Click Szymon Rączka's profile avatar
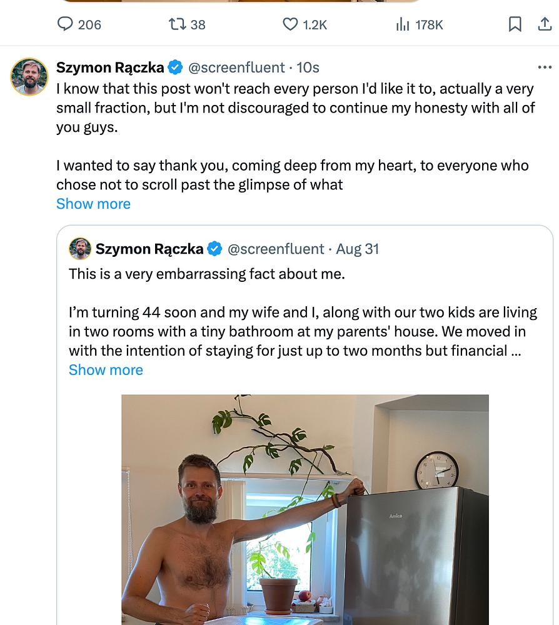This screenshot has height=625, width=559. [29, 77]
